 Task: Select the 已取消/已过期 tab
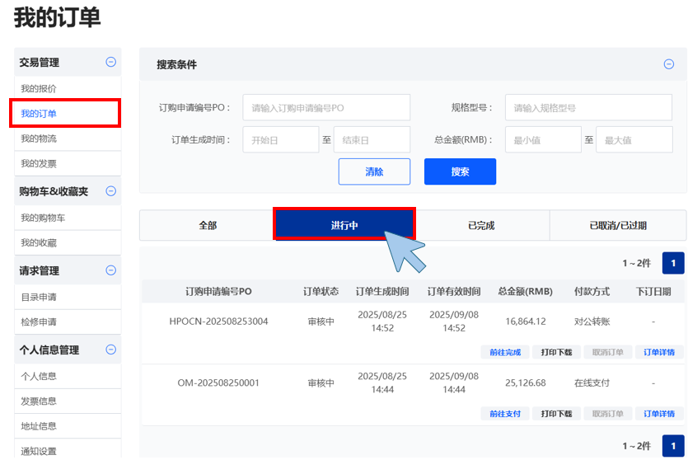[x=617, y=225]
